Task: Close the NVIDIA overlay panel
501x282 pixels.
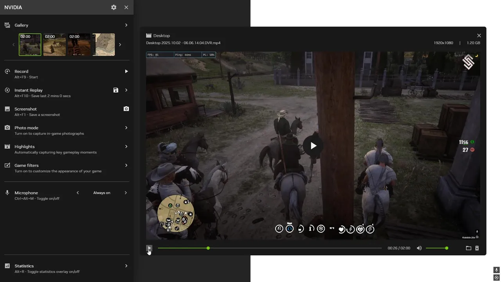Action: (126, 7)
